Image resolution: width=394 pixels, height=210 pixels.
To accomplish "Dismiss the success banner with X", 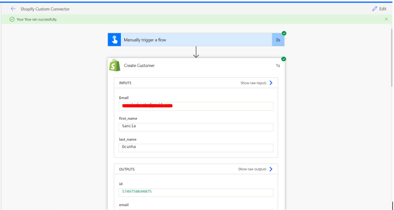I will click(x=386, y=19).
